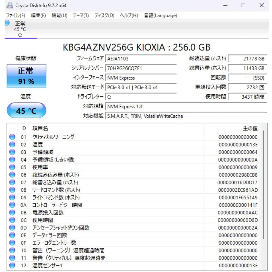Click raw value 0000000000002A
272x272 pixels.
click(x=238, y=228)
